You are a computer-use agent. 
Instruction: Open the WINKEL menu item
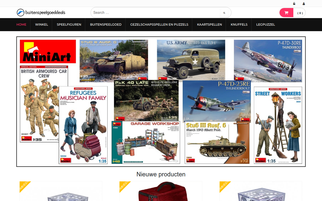pyautogui.click(x=42, y=25)
